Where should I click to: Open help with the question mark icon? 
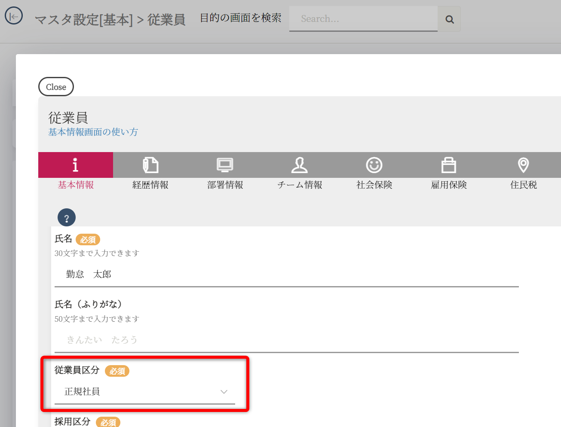coord(67,218)
